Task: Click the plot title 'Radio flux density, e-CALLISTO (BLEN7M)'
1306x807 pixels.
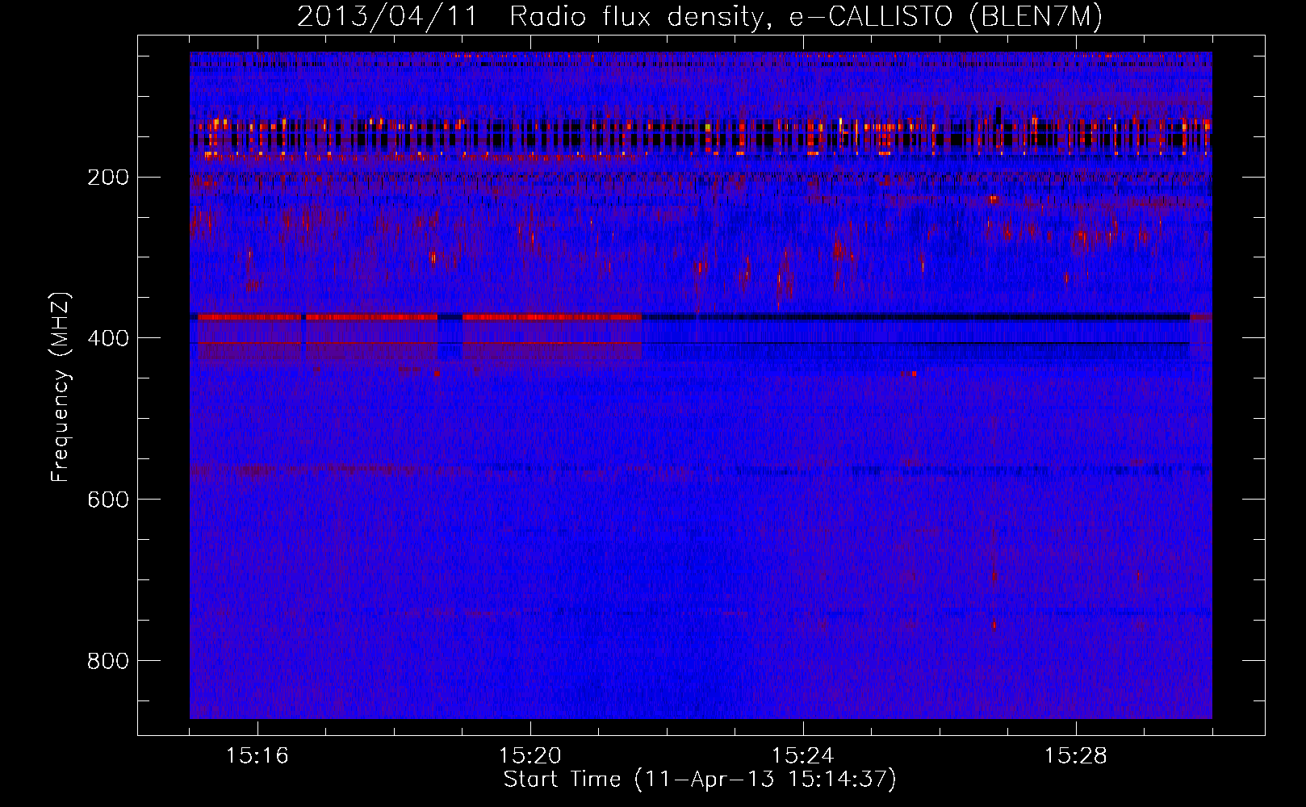Action: [x=806, y=18]
